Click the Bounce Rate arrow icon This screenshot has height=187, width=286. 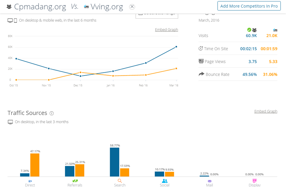[201, 74]
